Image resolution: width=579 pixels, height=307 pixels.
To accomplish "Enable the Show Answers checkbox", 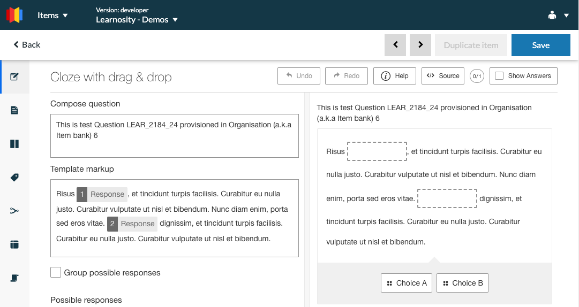I will point(499,76).
